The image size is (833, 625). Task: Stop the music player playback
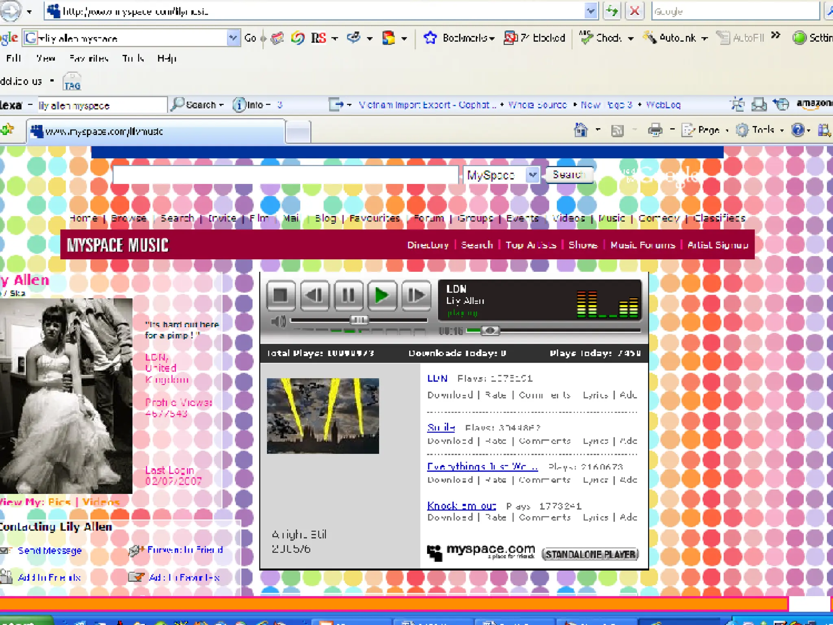tap(280, 295)
